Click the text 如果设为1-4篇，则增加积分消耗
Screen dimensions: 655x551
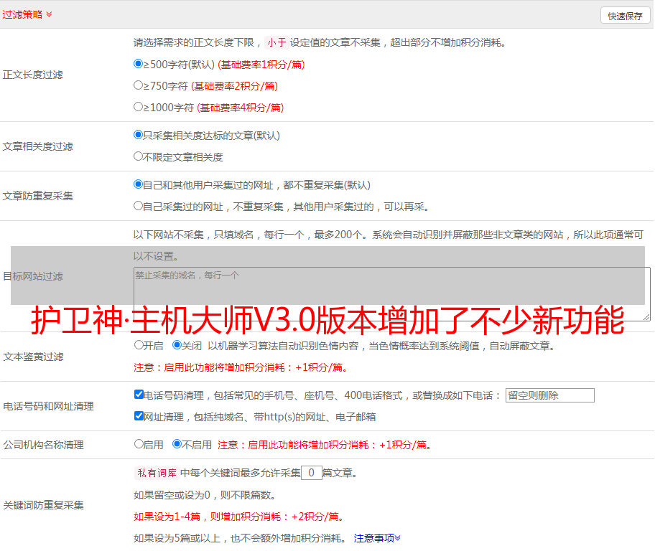point(240,517)
